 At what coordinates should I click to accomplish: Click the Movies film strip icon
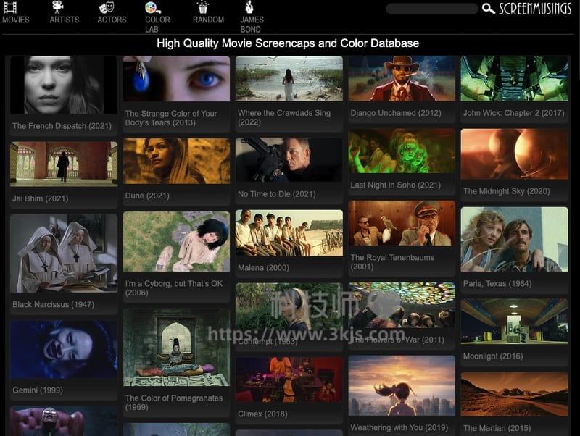11,7
